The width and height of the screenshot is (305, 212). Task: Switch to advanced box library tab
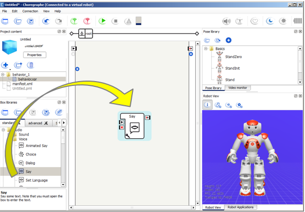pyautogui.click(x=35, y=123)
